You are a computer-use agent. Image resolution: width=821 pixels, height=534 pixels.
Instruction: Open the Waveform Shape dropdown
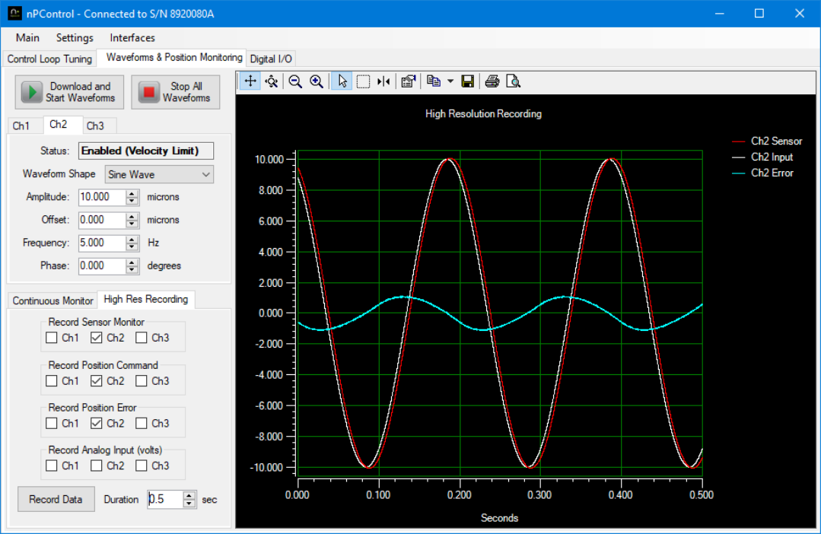tap(159, 174)
